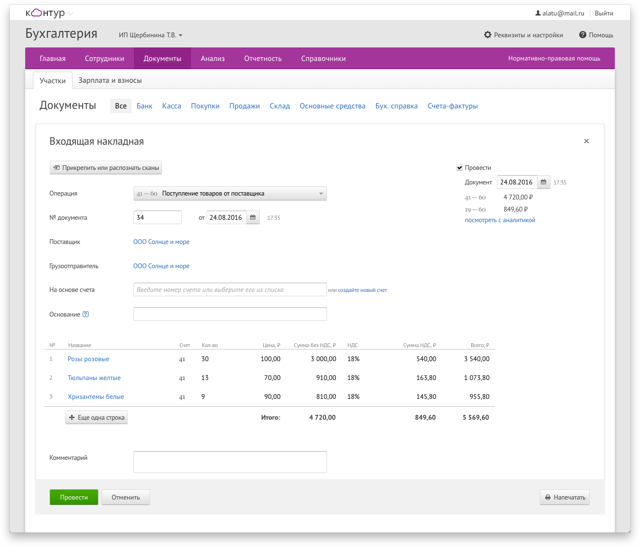Open Помощь question mark icon
Viewport: 640px width, 547px height.
pyautogui.click(x=583, y=35)
